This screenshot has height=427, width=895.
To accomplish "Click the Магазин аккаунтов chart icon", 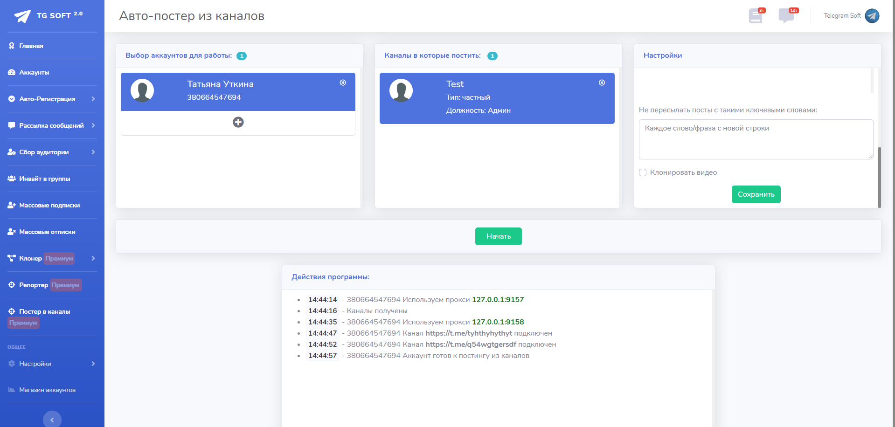I will pos(12,390).
